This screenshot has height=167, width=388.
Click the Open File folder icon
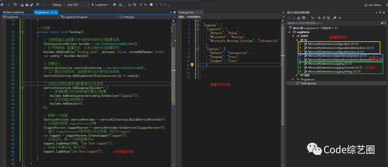click(23, 5)
